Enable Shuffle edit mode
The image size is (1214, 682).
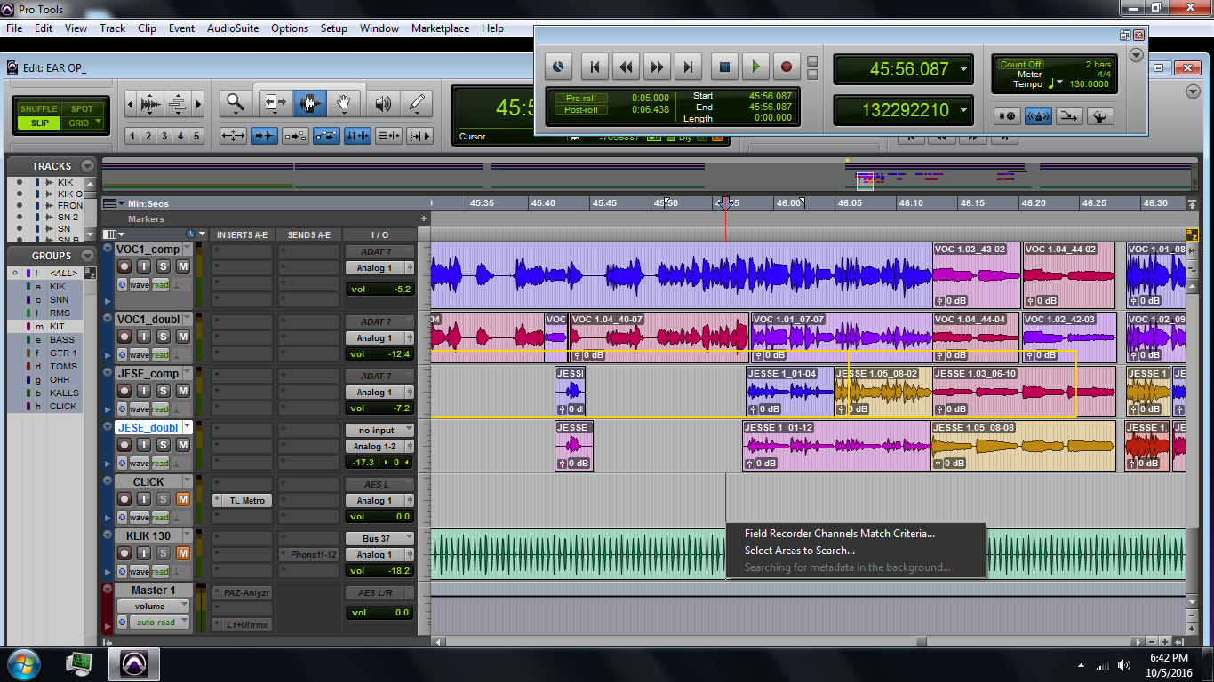pyautogui.click(x=39, y=109)
